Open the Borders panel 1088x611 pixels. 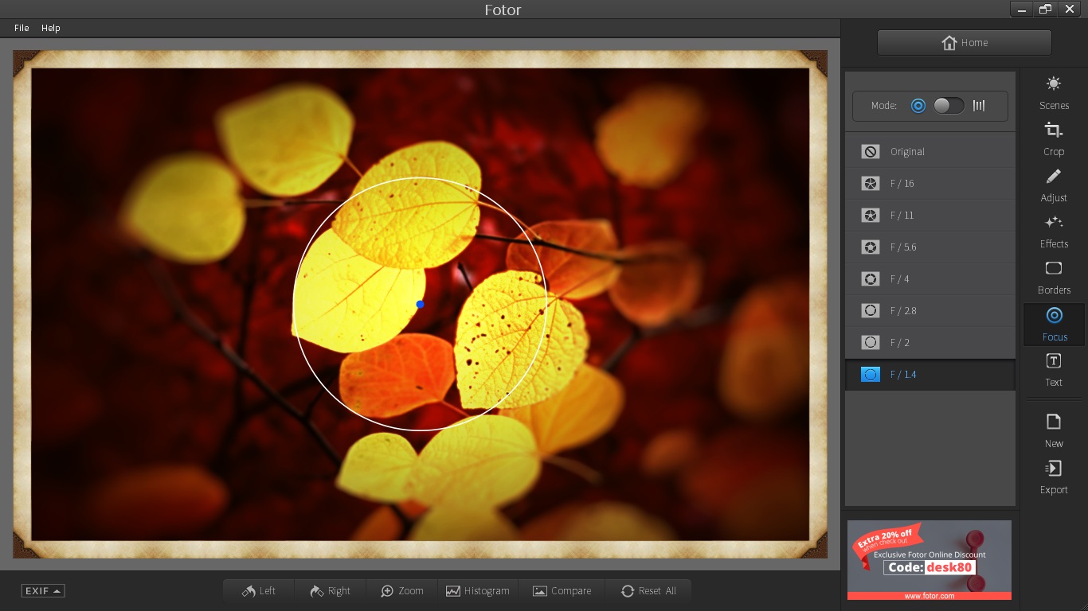[x=1054, y=278]
